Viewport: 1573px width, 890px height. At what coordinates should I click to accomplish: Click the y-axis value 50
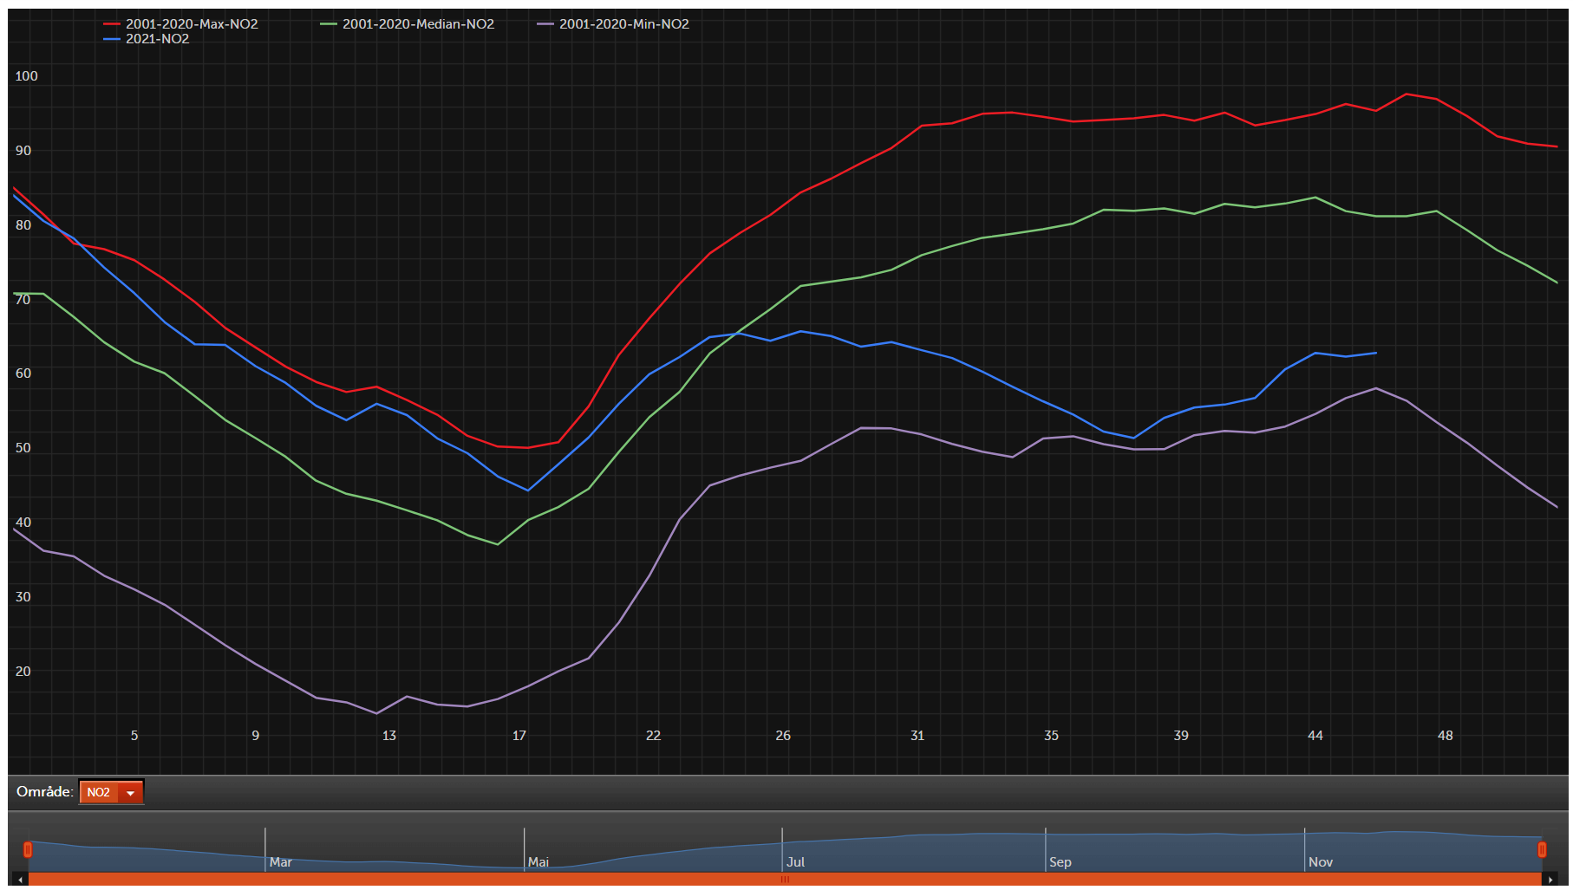tap(23, 448)
